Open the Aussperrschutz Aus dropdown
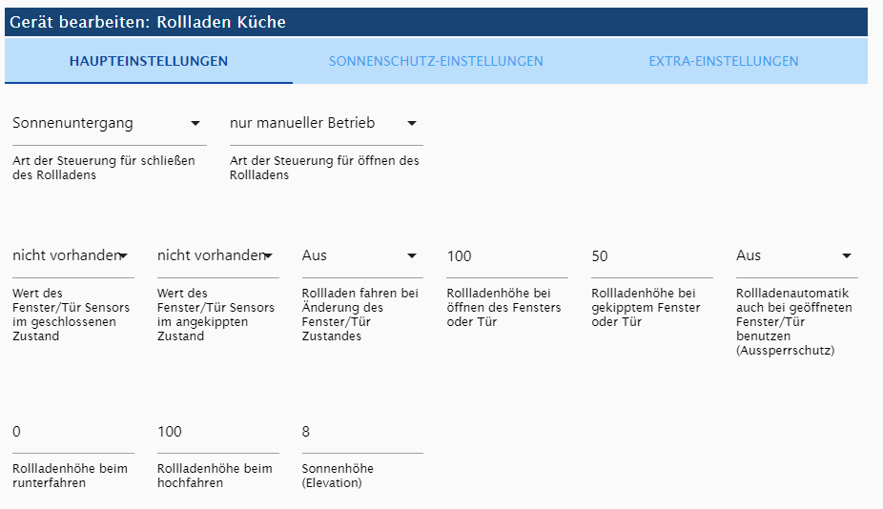The image size is (883, 509). coord(797,256)
